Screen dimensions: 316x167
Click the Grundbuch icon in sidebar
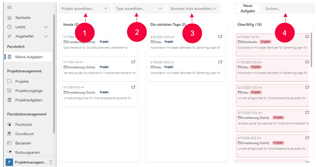[10, 134]
